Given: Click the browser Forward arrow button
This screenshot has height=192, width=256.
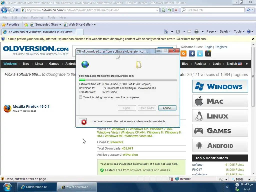Looking at the screenshot, I should coord(11,10).
